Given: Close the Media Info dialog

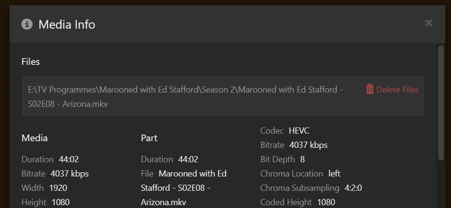Looking at the screenshot, I should (x=429, y=23).
